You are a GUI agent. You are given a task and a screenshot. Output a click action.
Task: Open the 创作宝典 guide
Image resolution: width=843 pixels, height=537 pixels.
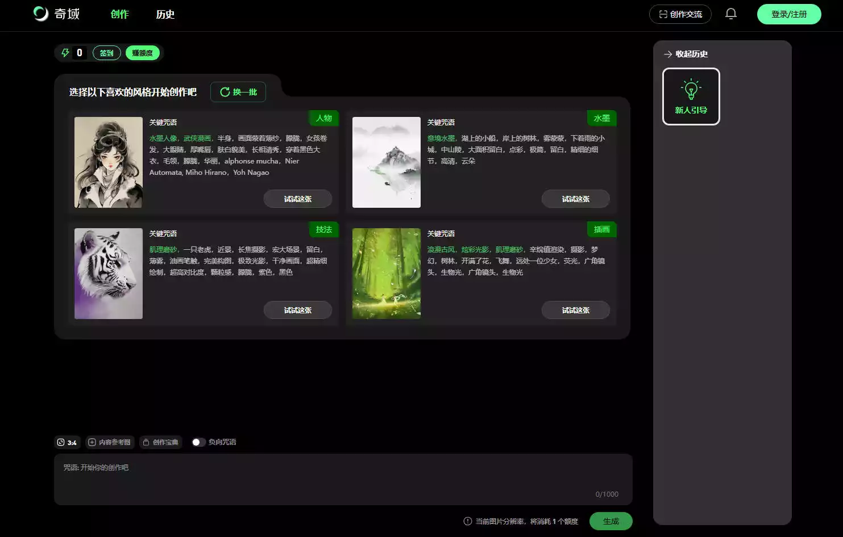(x=161, y=442)
